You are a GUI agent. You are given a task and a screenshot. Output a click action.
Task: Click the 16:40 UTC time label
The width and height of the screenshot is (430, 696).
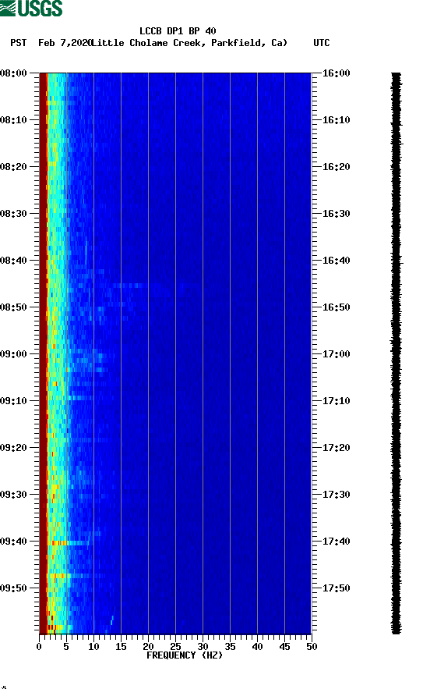coord(336,261)
